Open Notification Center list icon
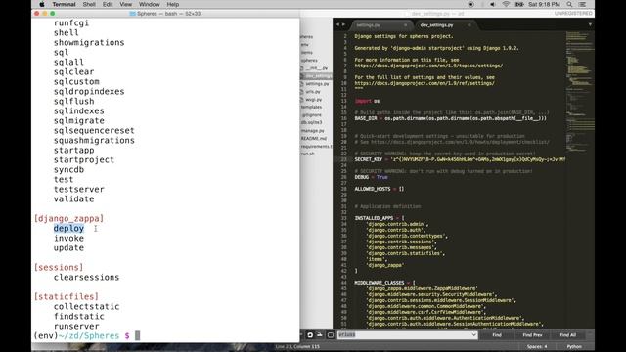626x352 pixels. point(583,4)
